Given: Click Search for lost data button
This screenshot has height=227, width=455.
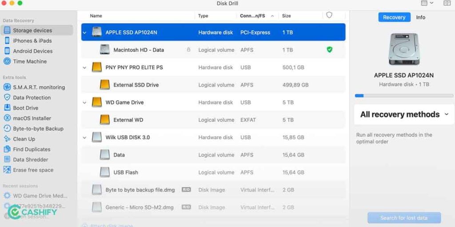Looking at the screenshot, I should [x=404, y=218].
